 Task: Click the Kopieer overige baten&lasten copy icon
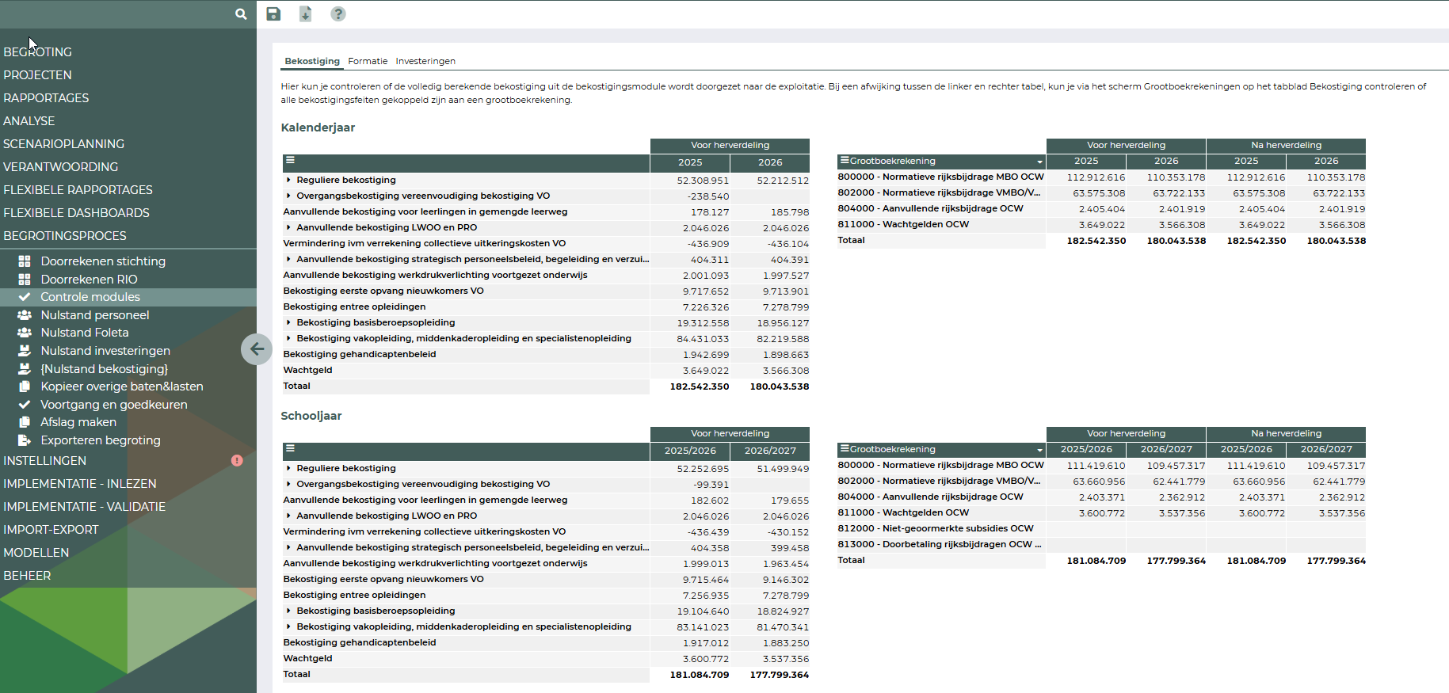tap(25, 386)
